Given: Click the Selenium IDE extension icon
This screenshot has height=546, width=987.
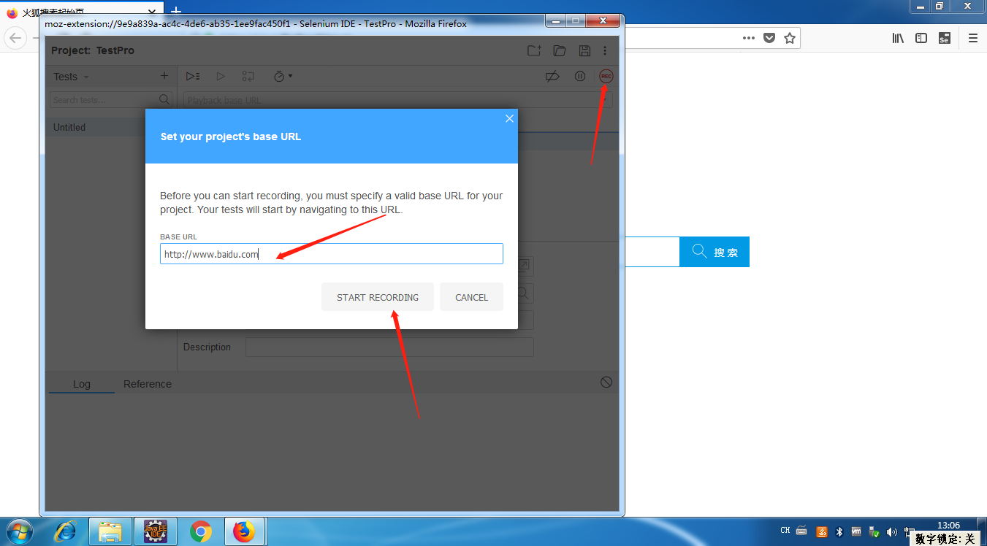Looking at the screenshot, I should pyautogui.click(x=944, y=38).
